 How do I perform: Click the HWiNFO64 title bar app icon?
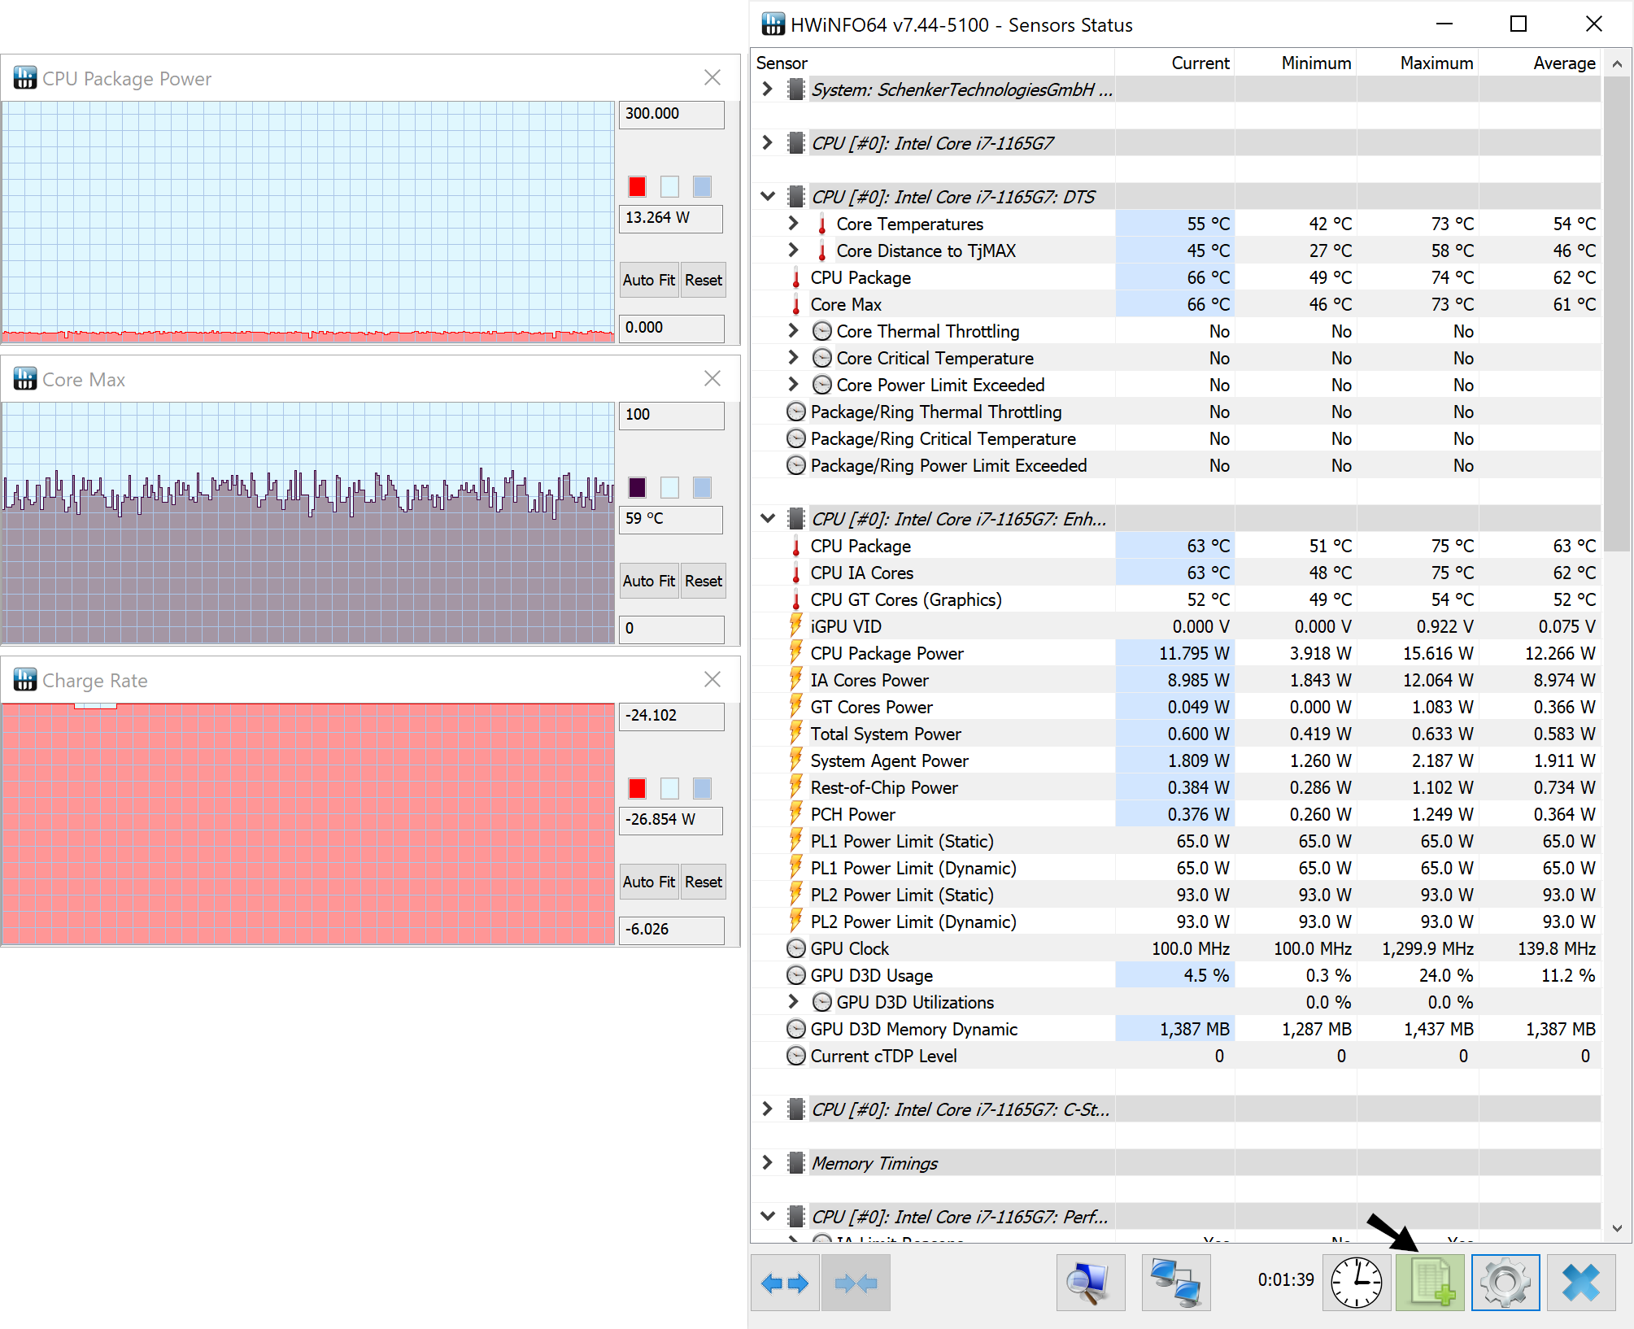(773, 24)
